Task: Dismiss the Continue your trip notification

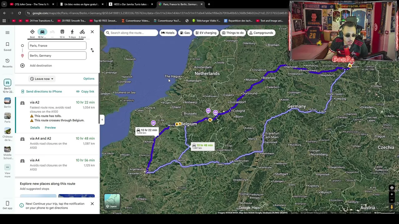Action: (92, 204)
